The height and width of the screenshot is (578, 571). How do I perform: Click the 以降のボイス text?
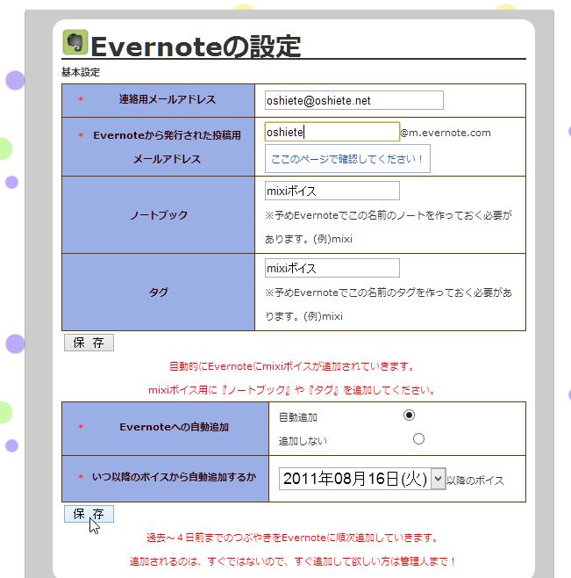(x=475, y=480)
